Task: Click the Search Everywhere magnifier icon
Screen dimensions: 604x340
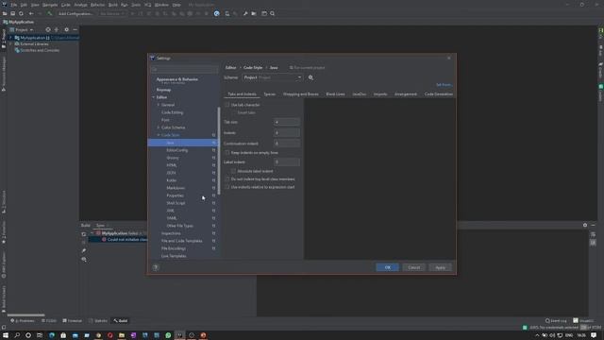Action: pyautogui.click(x=273, y=13)
